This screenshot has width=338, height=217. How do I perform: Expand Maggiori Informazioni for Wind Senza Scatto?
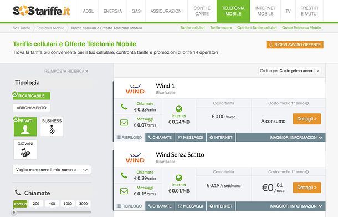tap(296, 206)
